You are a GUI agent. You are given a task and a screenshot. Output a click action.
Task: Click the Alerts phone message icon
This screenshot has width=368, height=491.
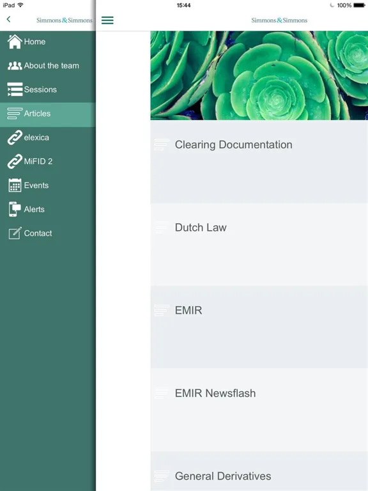coord(15,209)
